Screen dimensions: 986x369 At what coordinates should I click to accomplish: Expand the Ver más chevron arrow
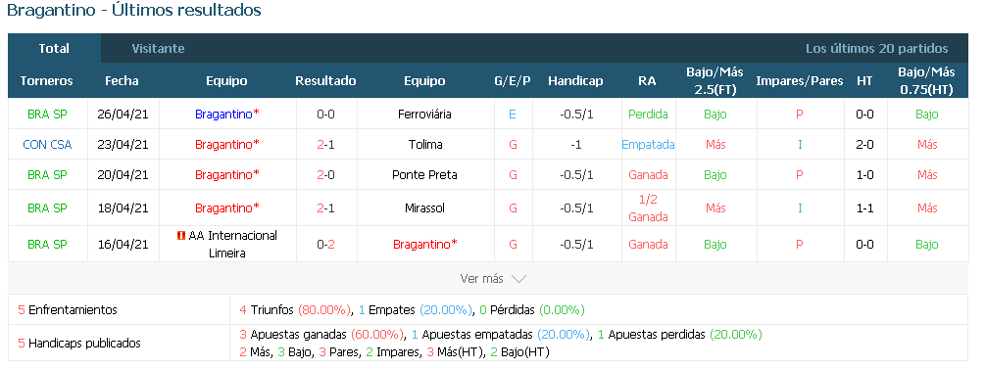coord(518,279)
